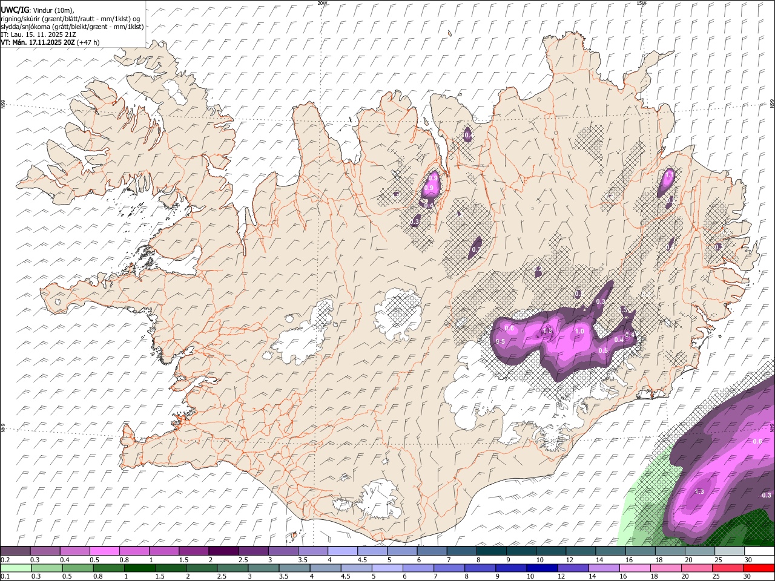Viewport: 775px width, 581px height.
Task: Click the 'IT: Lau. 15. 11. 2025 21Z' line
Action: (x=38, y=34)
